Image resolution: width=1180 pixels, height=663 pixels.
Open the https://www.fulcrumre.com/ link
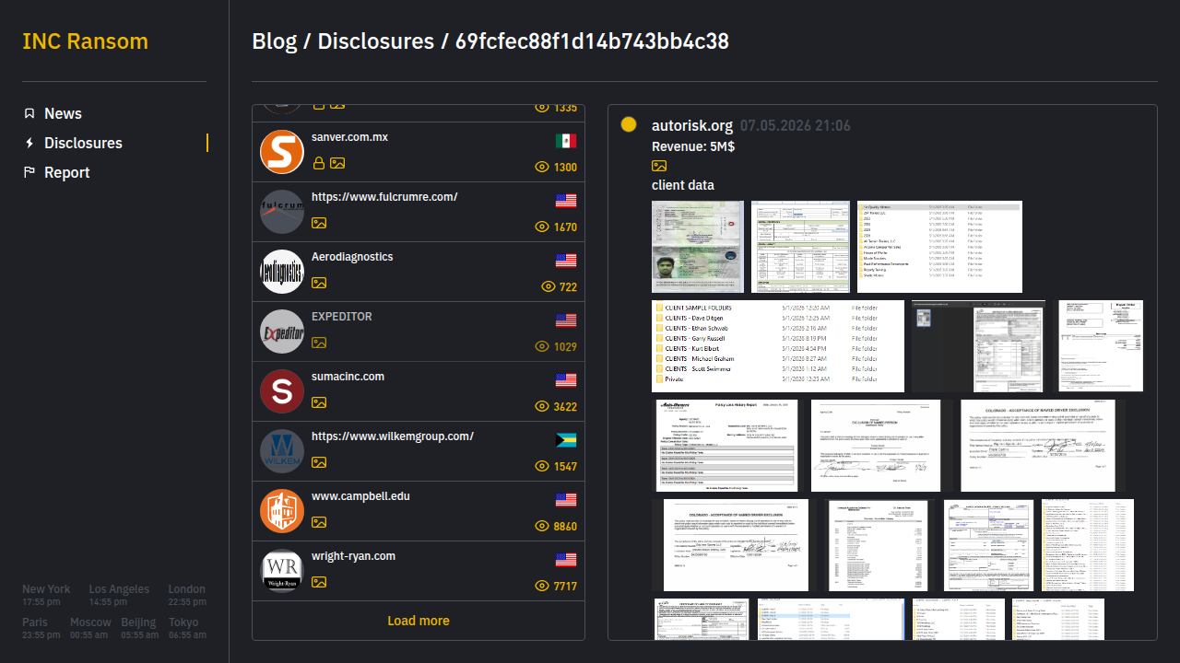(x=384, y=197)
